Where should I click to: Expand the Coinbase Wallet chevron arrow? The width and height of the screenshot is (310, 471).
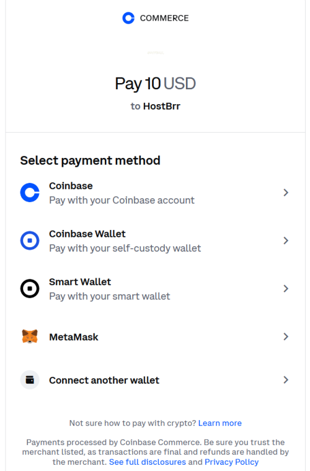tap(286, 240)
